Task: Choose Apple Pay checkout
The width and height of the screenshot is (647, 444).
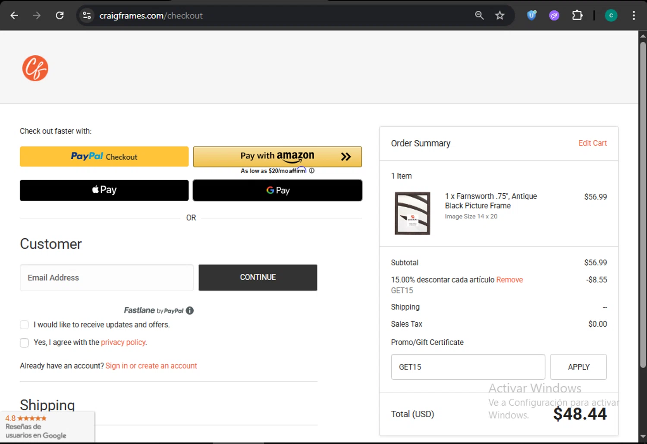Action: click(104, 190)
